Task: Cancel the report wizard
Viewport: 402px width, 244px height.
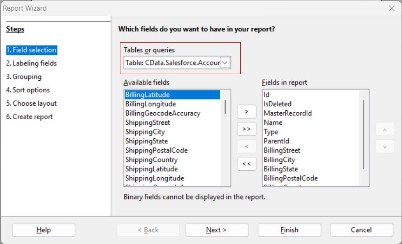Action: click(361, 230)
